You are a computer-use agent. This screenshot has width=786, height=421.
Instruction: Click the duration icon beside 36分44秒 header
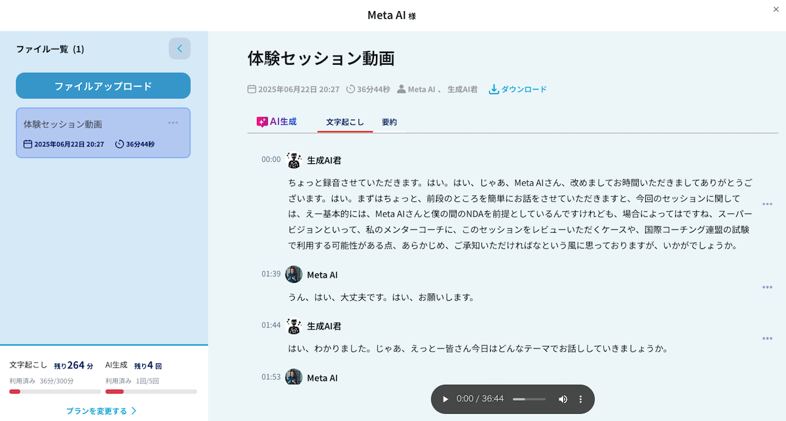[350, 89]
